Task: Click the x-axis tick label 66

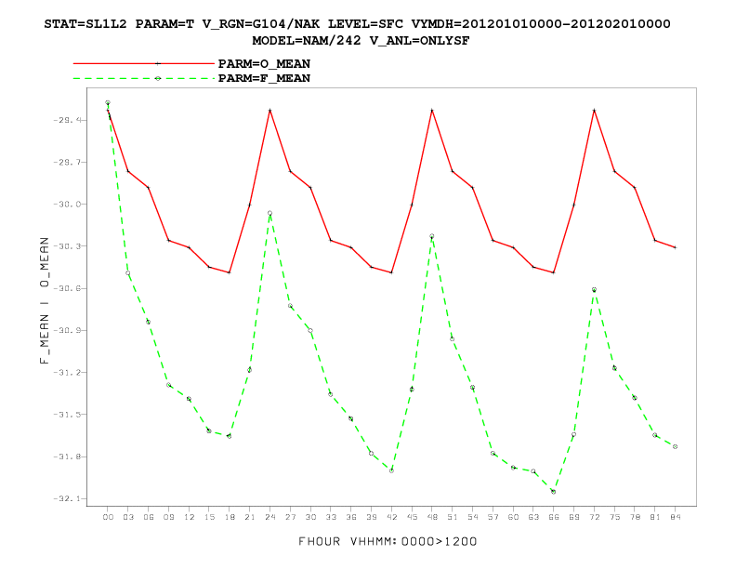Action: click(554, 517)
